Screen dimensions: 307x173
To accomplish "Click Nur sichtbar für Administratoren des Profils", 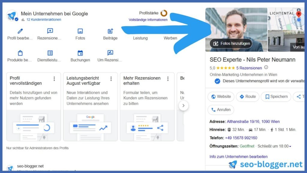I will point(37,148).
